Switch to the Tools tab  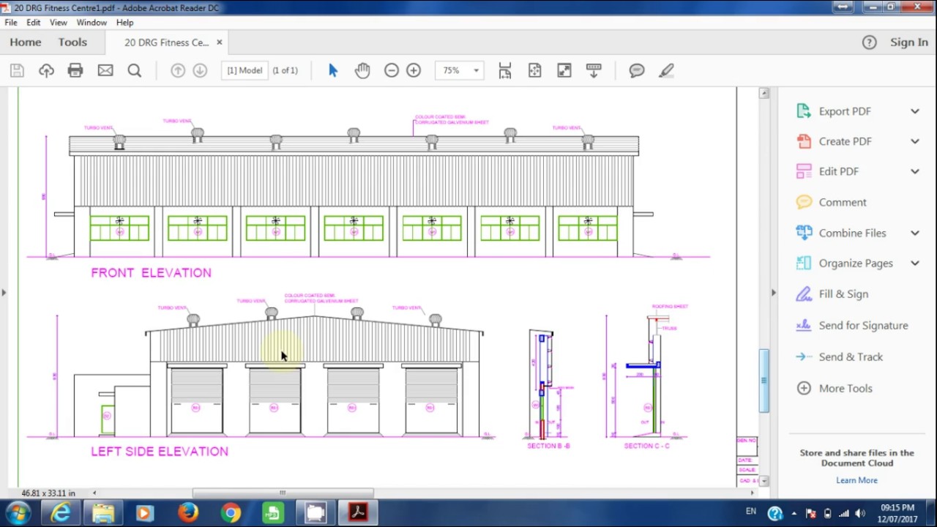[72, 42]
